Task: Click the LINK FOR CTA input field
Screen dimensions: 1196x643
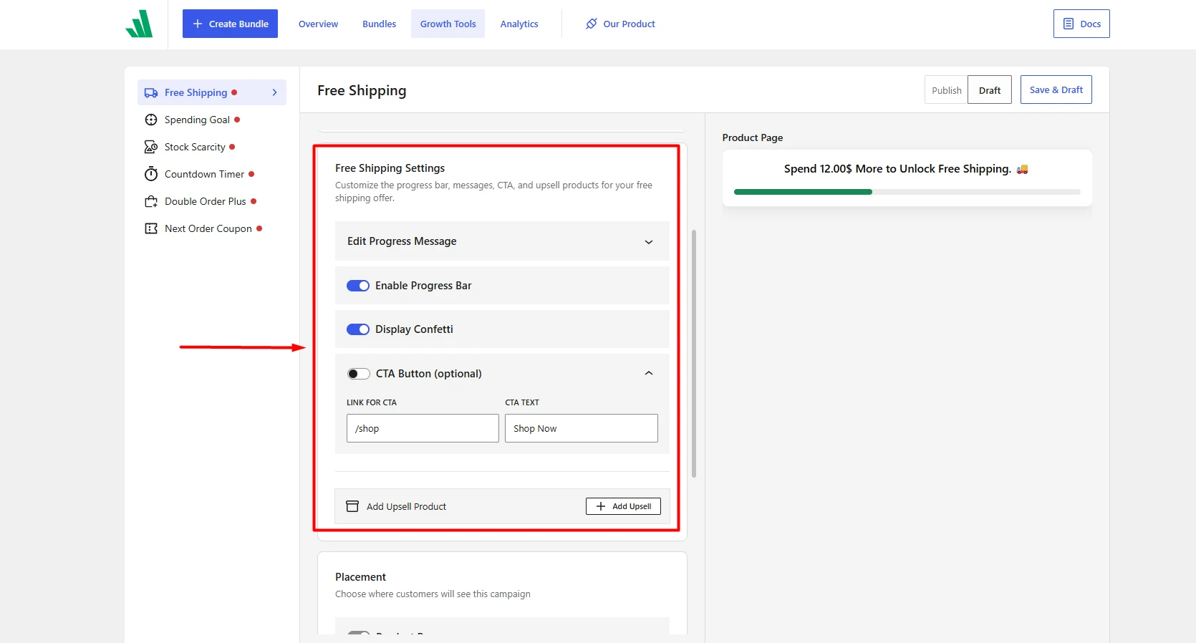Action: [423, 428]
